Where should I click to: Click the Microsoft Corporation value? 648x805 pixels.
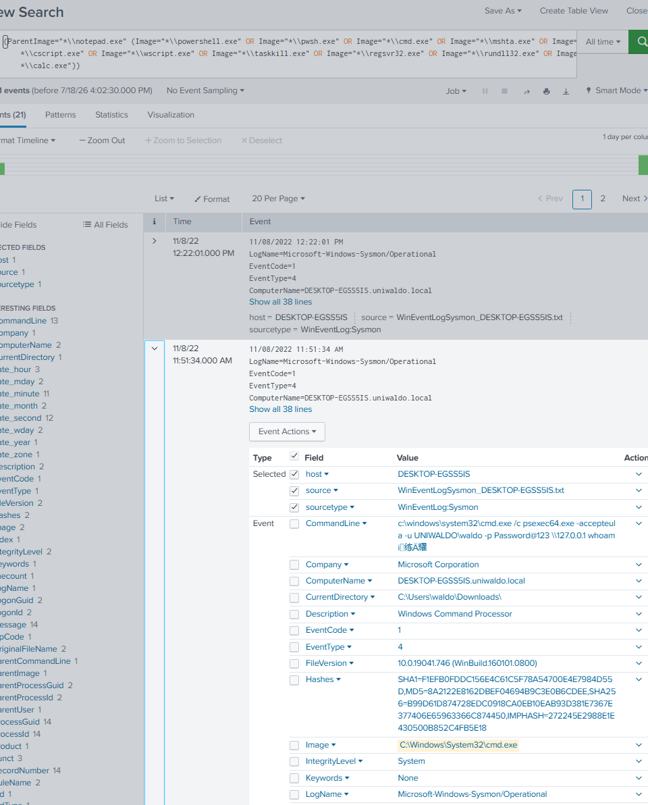[x=438, y=564]
